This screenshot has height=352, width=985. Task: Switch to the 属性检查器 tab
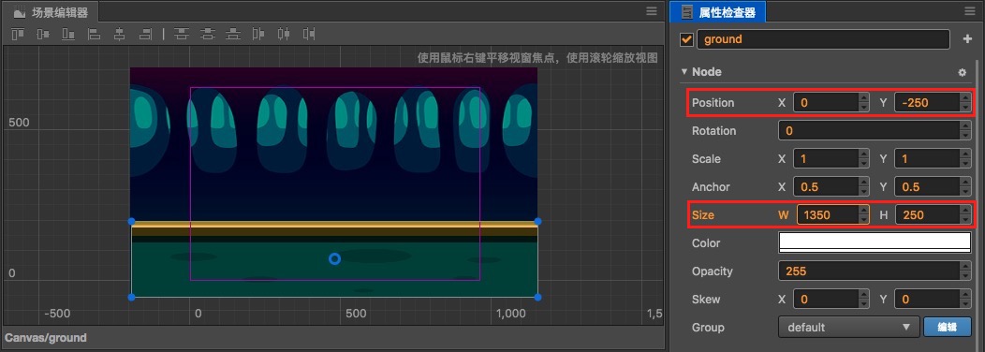pyautogui.click(x=718, y=11)
